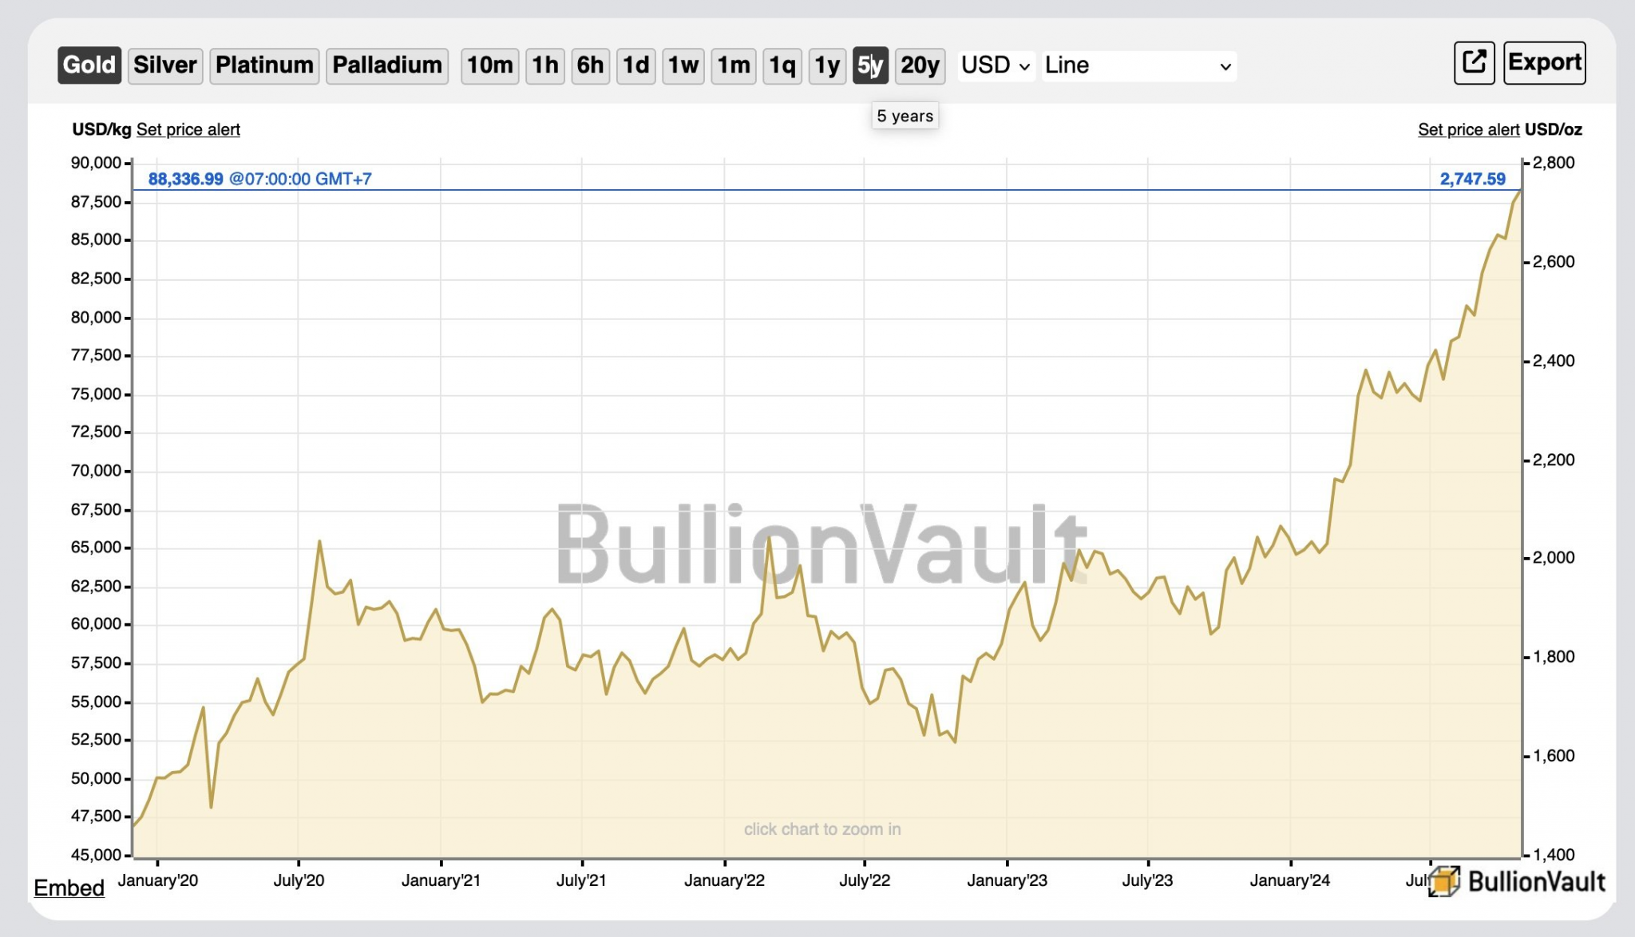Screen dimensions: 1635x937
Task: Click the July'21 axis label
Action: (x=581, y=880)
